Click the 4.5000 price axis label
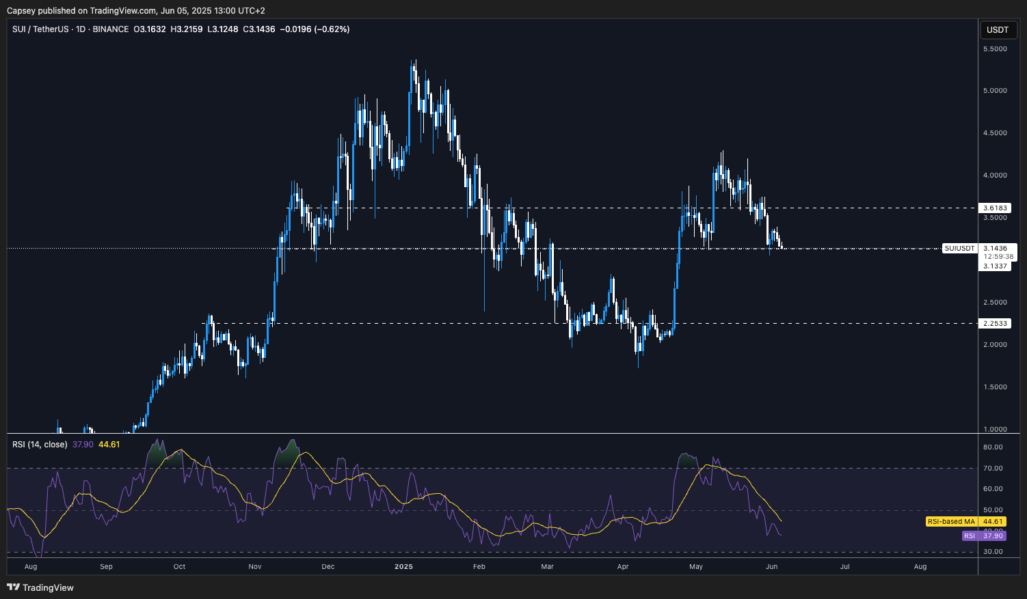Viewport: 1027px width, 599px height. pos(995,133)
